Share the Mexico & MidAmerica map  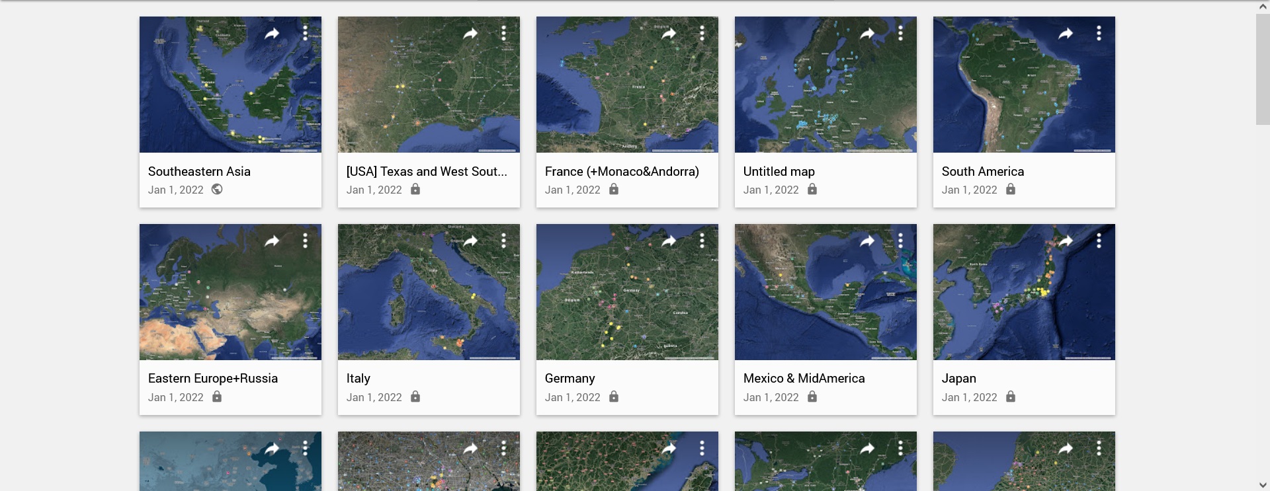[867, 241]
